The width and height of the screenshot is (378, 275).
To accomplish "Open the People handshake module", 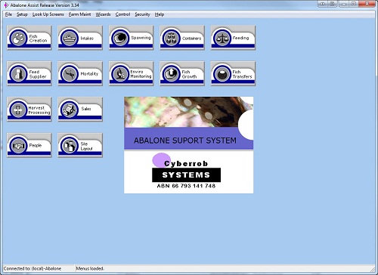I will pos(29,145).
